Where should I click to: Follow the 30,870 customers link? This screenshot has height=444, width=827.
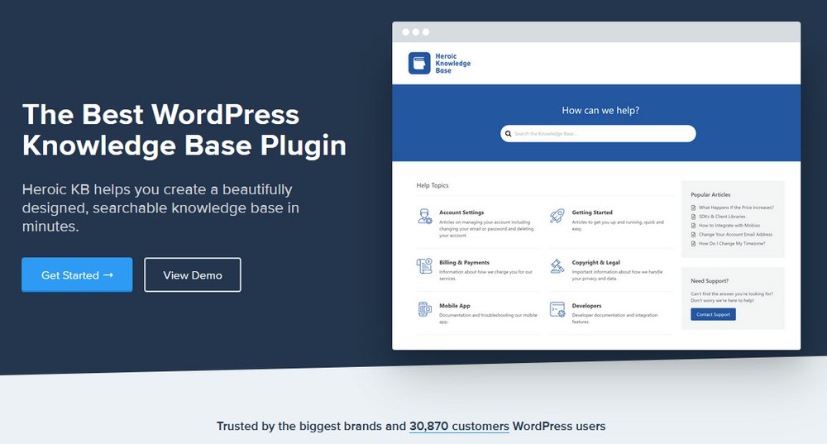(x=459, y=426)
